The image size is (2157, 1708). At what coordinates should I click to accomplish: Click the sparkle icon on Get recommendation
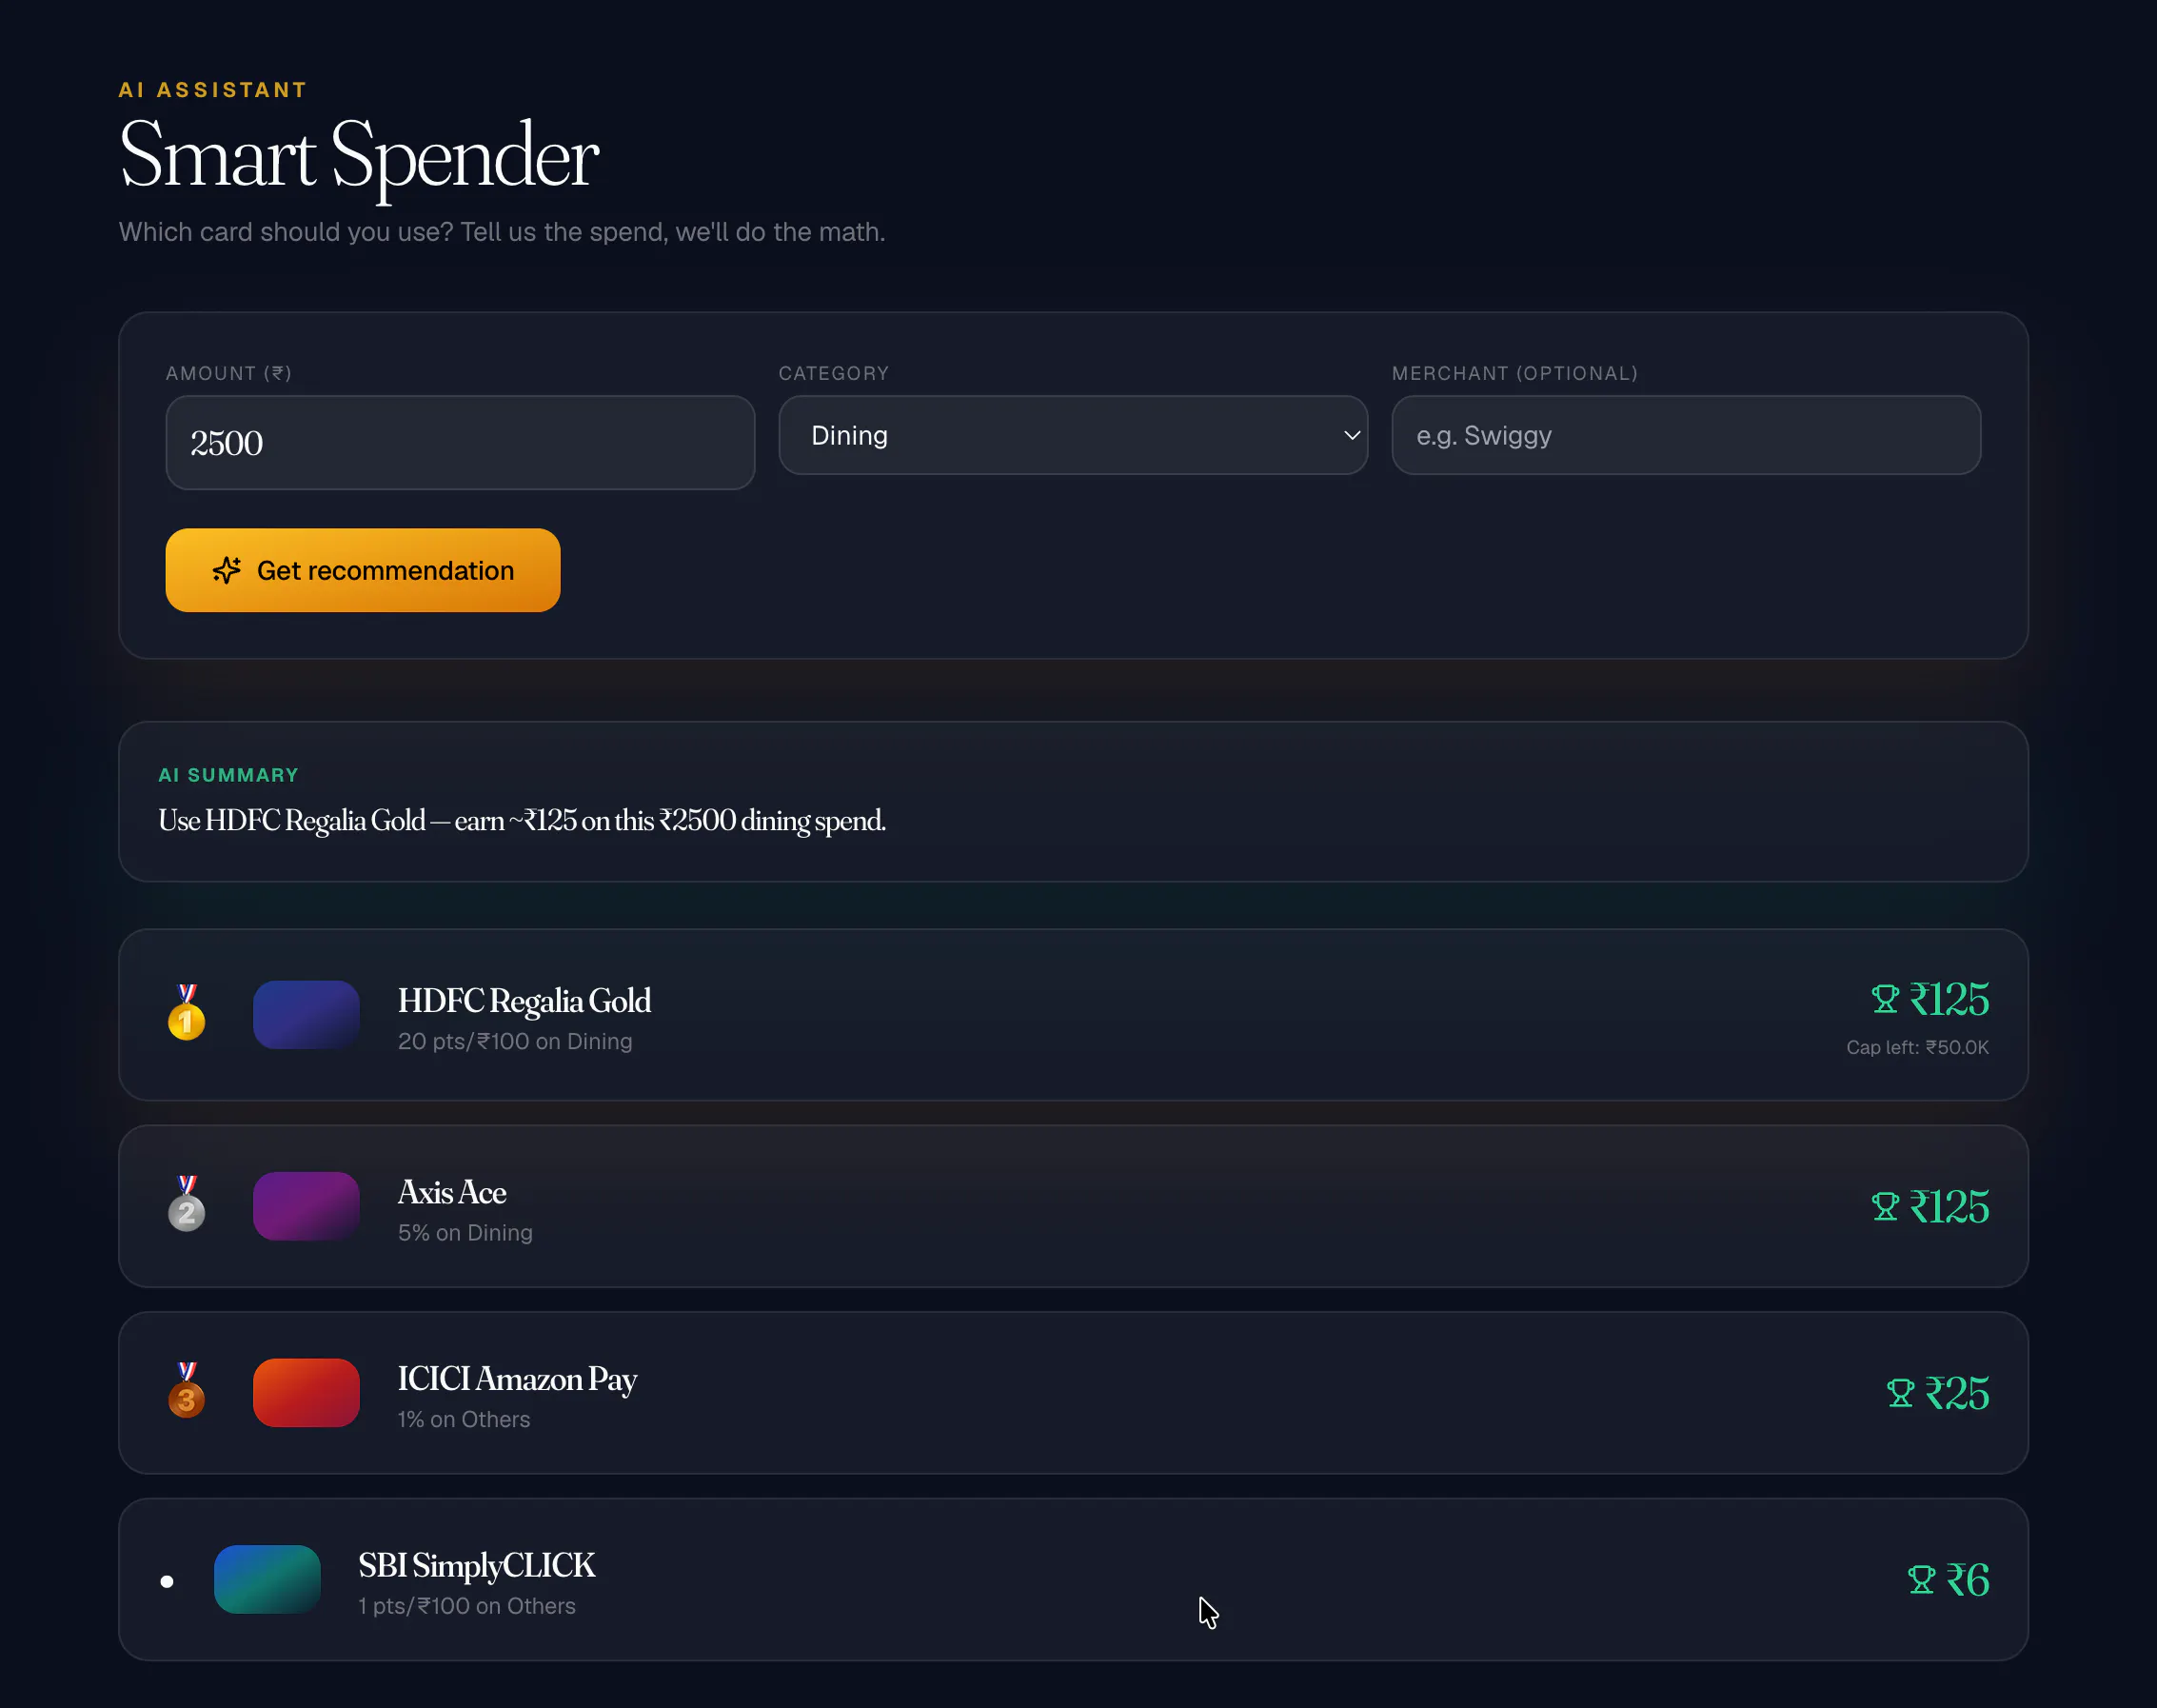point(227,570)
